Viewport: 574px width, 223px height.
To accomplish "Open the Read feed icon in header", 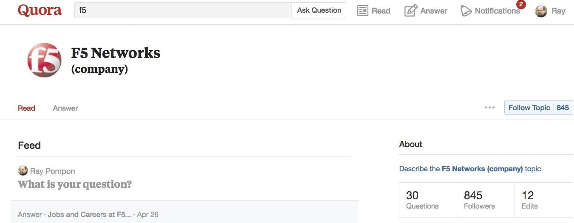I will click(x=362, y=11).
